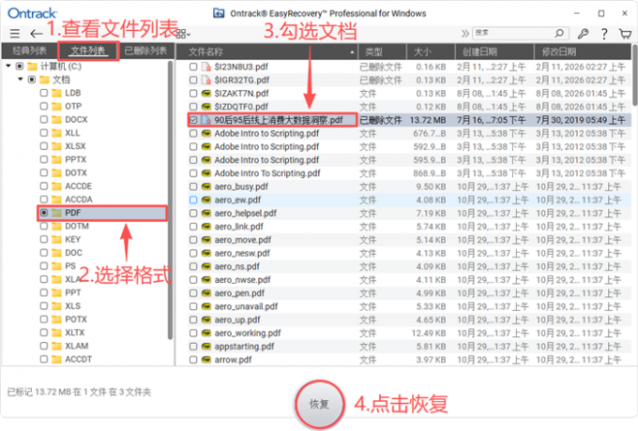Select the KEY folder icon
Image resolution: width=638 pixels, height=431 pixels.
tap(56, 239)
